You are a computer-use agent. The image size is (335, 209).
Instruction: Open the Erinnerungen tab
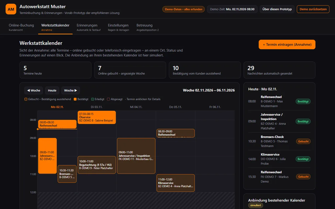tap(88, 27)
